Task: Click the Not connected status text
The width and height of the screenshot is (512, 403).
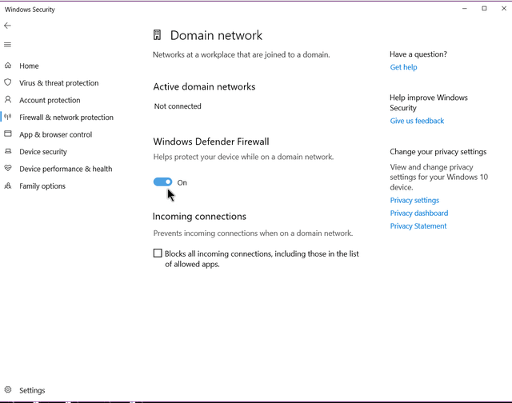Action: point(178,106)
